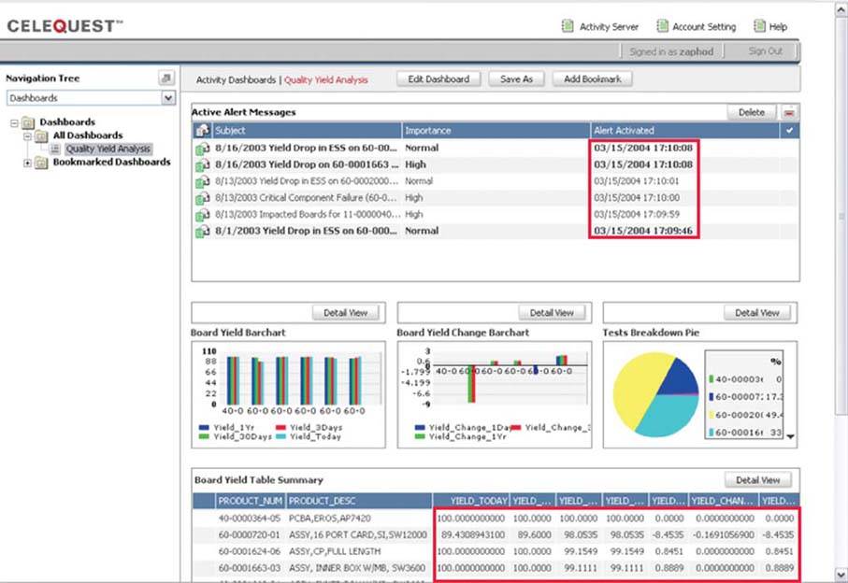Select Quality Yield Analysis in the tree

pos(108,149)
